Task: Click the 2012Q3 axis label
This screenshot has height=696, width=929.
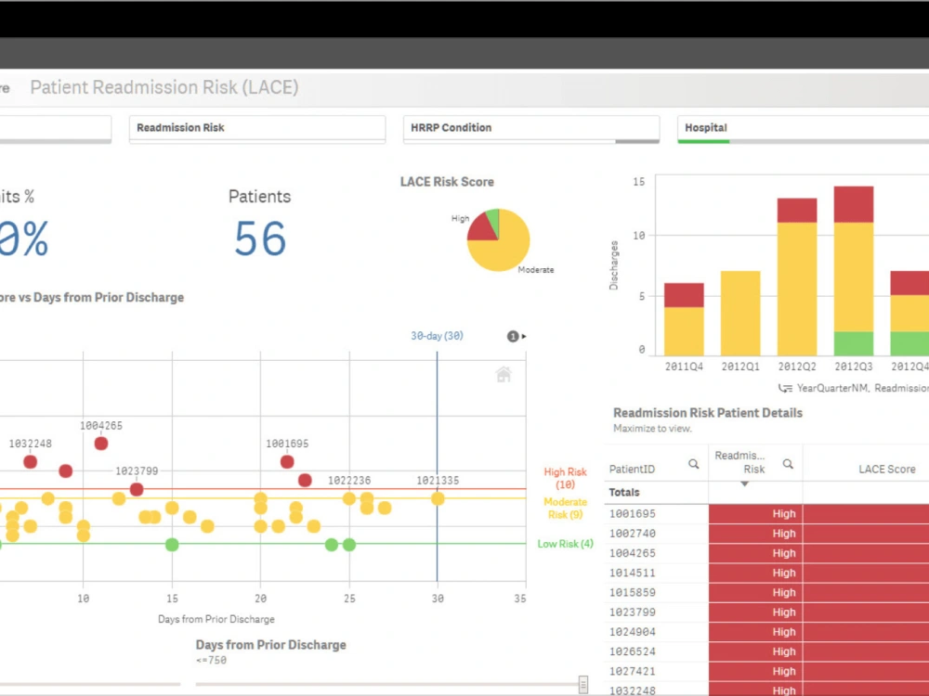Action: click(853, 367)
